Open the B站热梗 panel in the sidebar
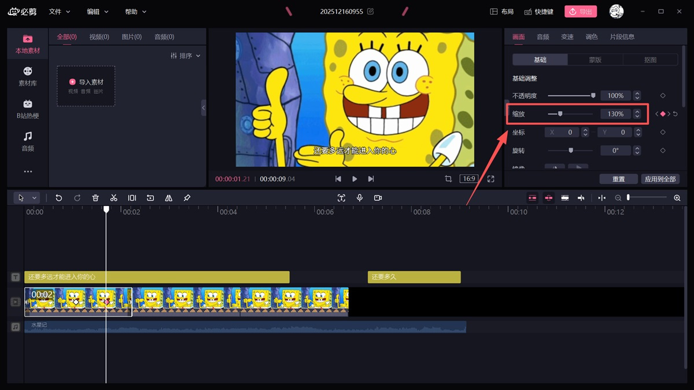This screenshot has width=694, height=390. pyautogui.click(x=28, y=109)
